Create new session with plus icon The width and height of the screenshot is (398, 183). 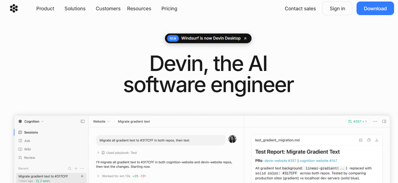coord(76,169)
